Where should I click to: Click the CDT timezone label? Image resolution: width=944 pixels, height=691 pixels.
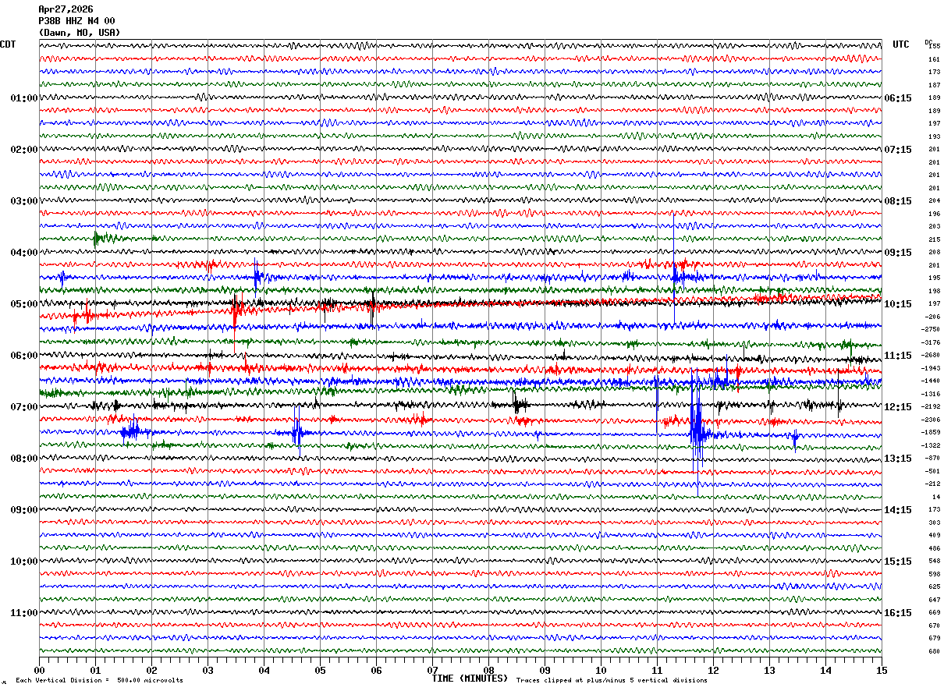coord(9,44)
